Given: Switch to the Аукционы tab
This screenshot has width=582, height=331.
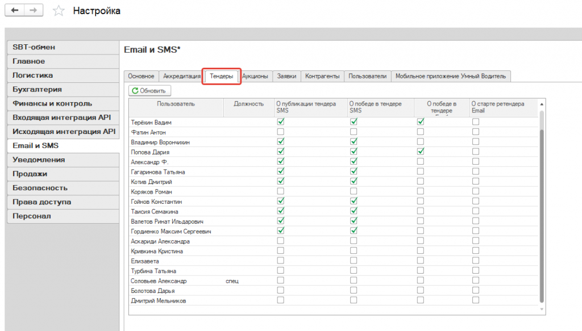Looking at the screenshot, I should click(x=255, y=76).
